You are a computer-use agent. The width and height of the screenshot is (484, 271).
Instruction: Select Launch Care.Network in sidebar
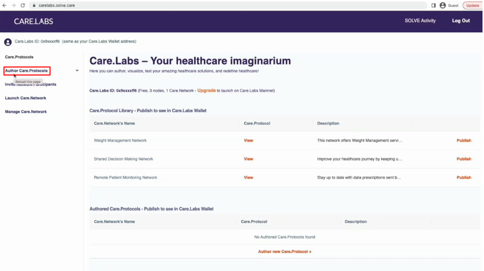pyautogui.click(x=26, y=98)
